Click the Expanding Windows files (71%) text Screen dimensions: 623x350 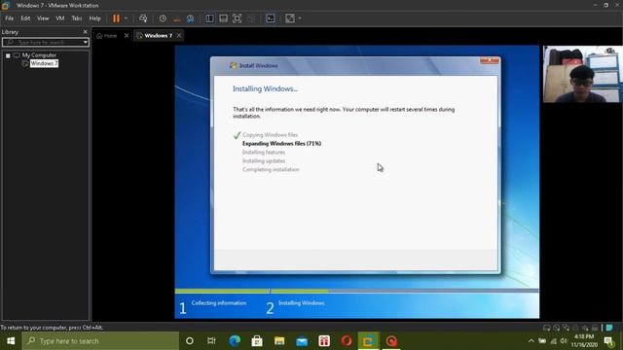coord(281,144)
